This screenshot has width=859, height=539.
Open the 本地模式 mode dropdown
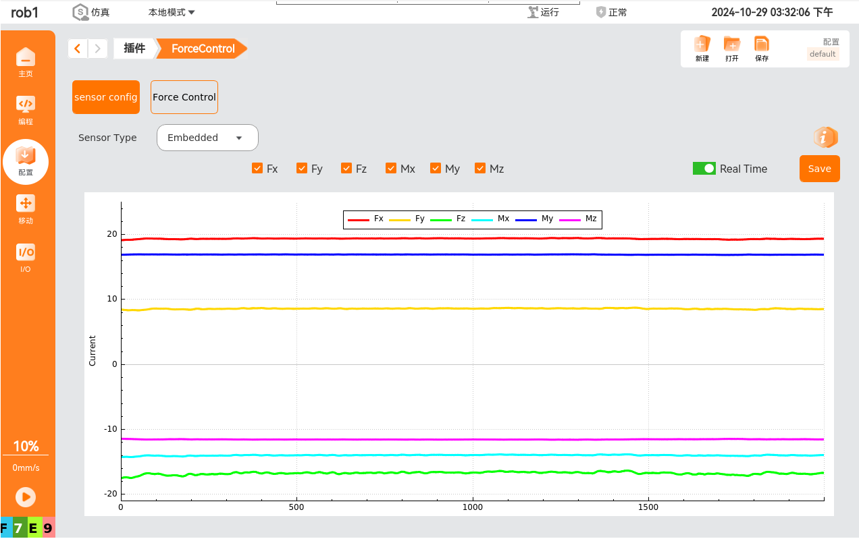[172, 12]
